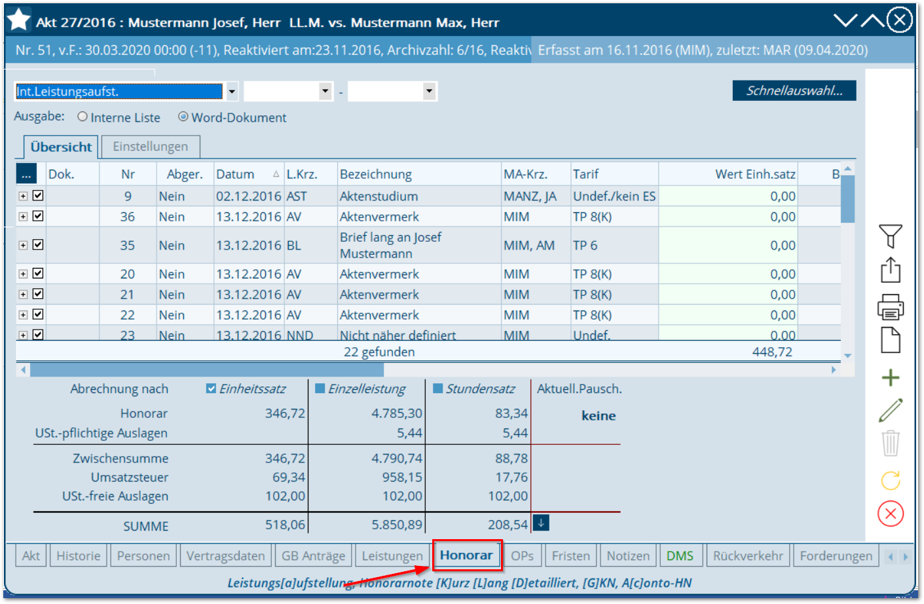This screenshot has width=924, height=604.
Task: Click the printer icon
Action: (x=891, y=306)
